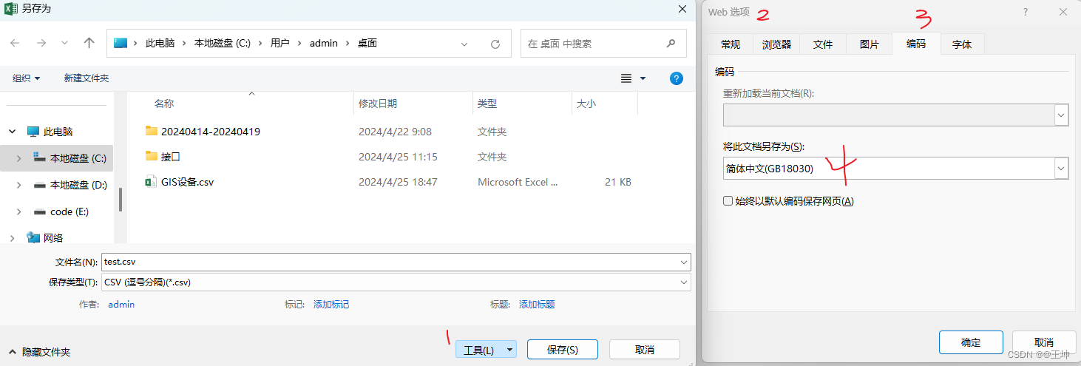1081x366 pixels.
Task: Open address bar history dropdown
Action: [x=464, y=44]
